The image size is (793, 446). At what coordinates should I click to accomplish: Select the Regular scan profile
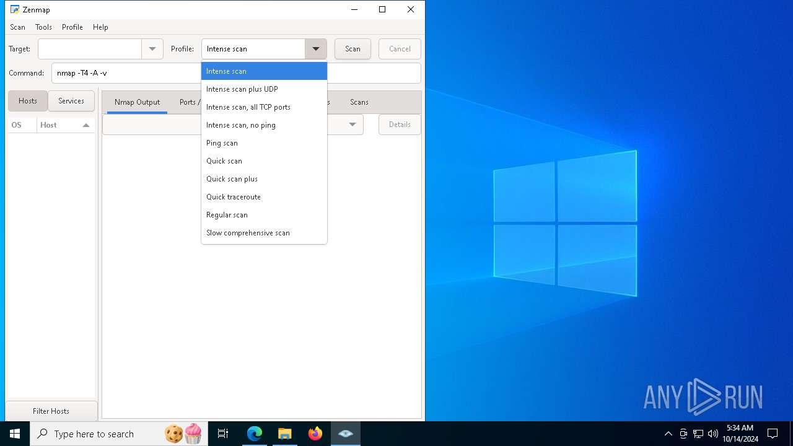(x=264, y=215)
